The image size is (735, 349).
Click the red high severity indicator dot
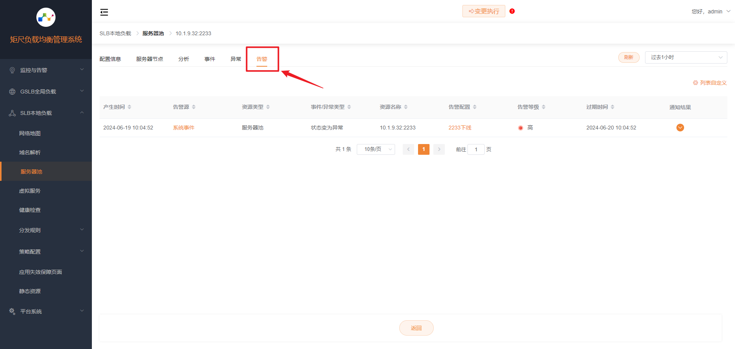pos(520,128)
